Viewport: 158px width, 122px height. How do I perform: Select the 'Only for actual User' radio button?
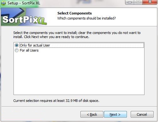point(17,45)
